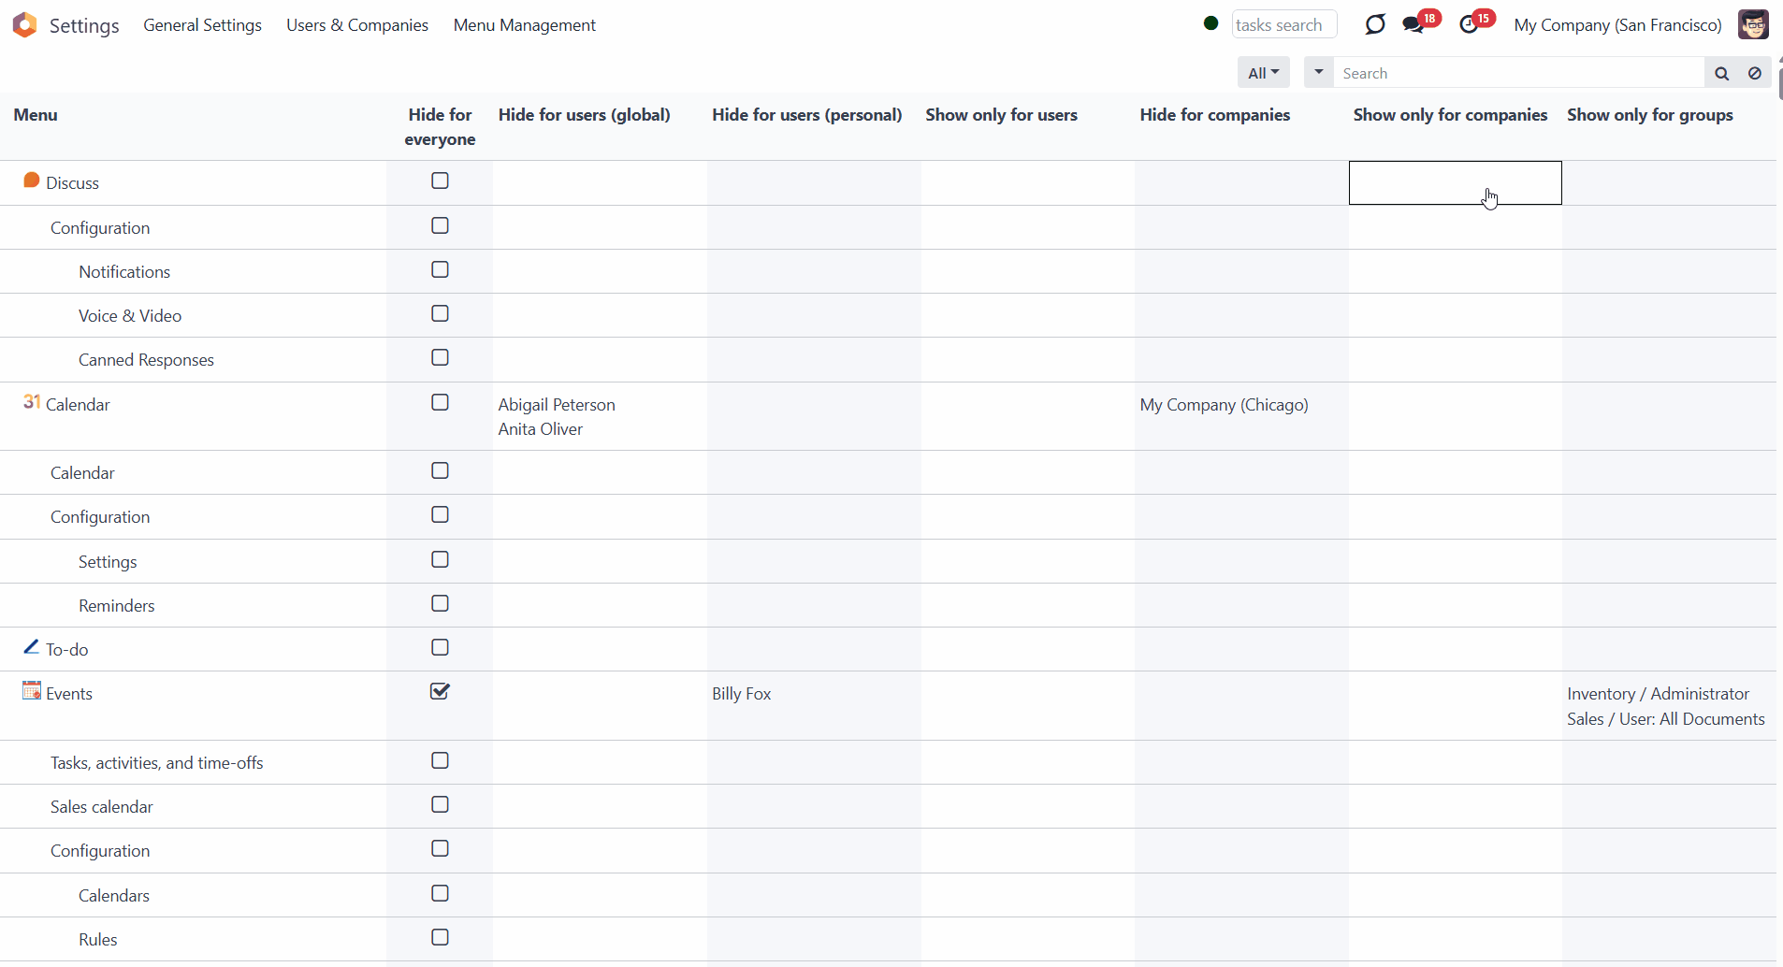Click the Menu column header
The width and height of the screenshot is (1783, 967).
(x=36, y=115)
